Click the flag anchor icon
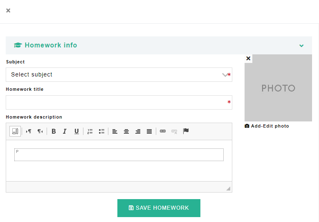Image resolution: width=319 pixels, height=222 pixels. pyautogui.click(x=186, y=131)
